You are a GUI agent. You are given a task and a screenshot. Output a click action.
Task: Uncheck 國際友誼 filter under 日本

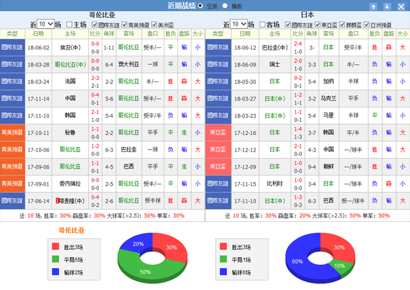(x=288, y=25)
